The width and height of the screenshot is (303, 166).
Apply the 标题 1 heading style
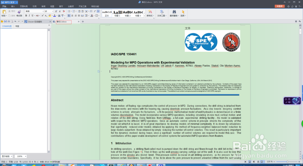[x=117, y=13]
